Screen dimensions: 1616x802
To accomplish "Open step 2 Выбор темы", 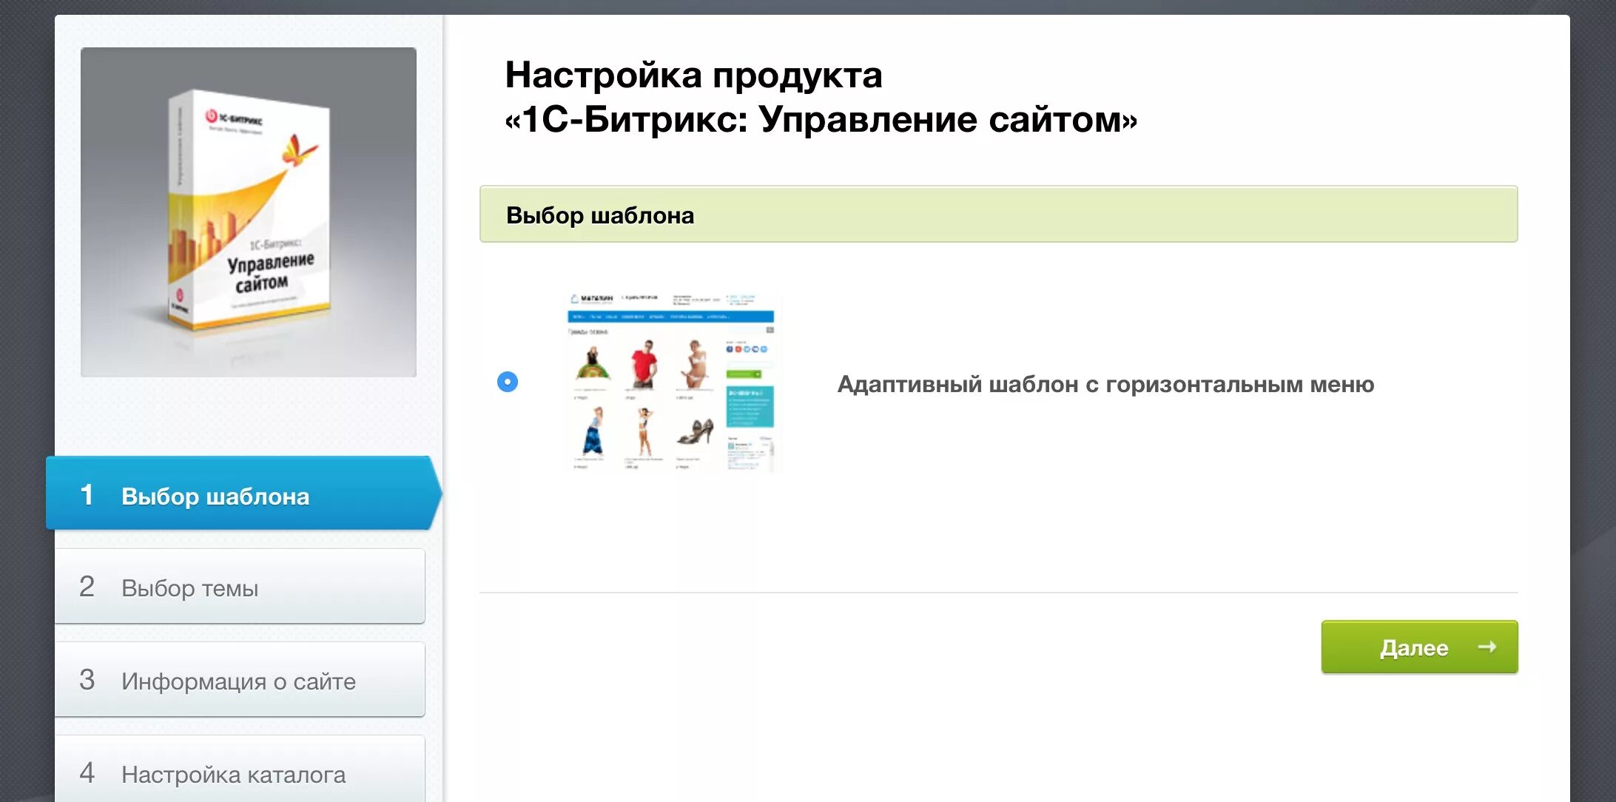I will coord(240,587).
